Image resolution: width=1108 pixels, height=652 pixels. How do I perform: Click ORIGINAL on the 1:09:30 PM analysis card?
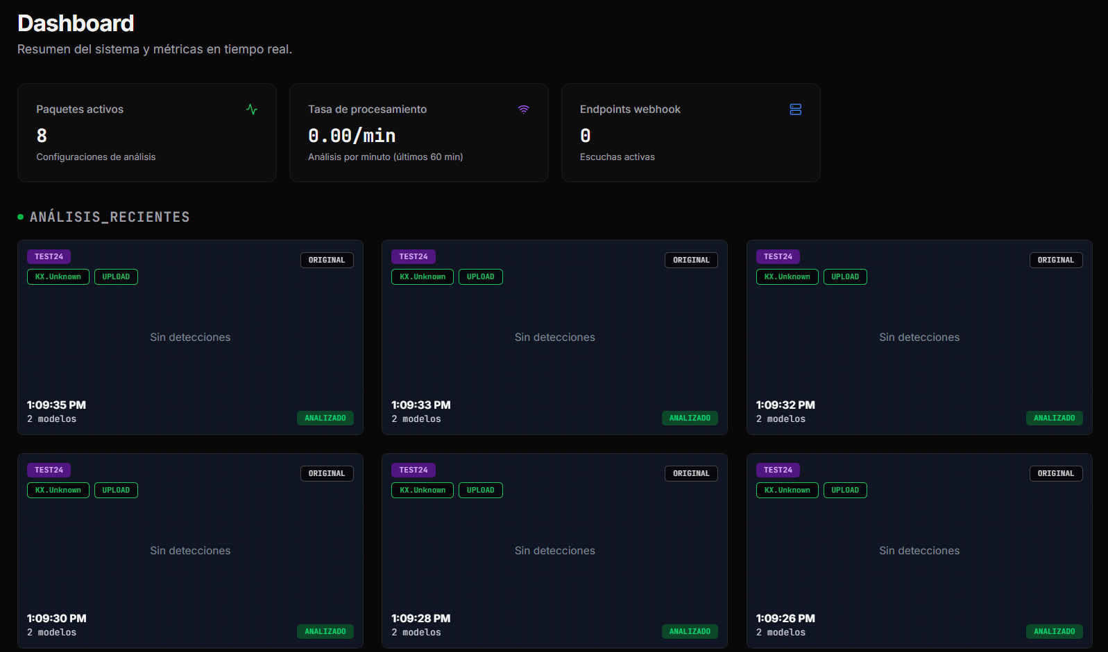(327, 473)
